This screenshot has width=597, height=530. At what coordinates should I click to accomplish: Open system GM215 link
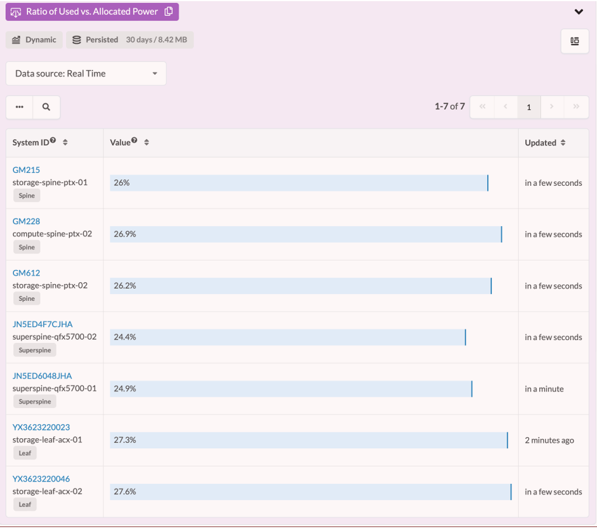[x=26, y=170]
